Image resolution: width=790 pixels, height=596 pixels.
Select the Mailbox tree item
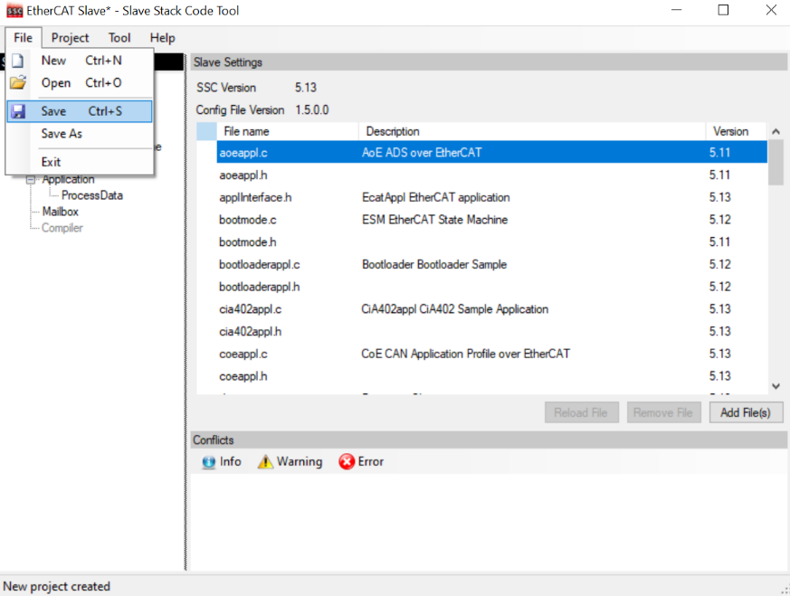(61, 212)
